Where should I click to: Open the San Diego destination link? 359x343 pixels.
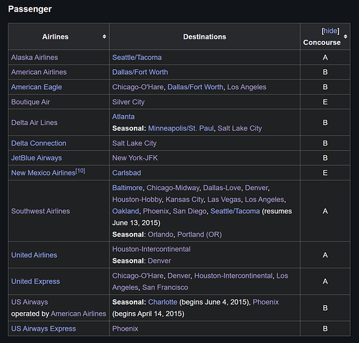(x=189, y=211)
